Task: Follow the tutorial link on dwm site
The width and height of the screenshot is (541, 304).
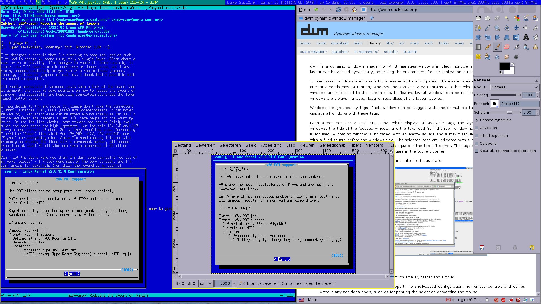Action: click(x=410, y=52)
